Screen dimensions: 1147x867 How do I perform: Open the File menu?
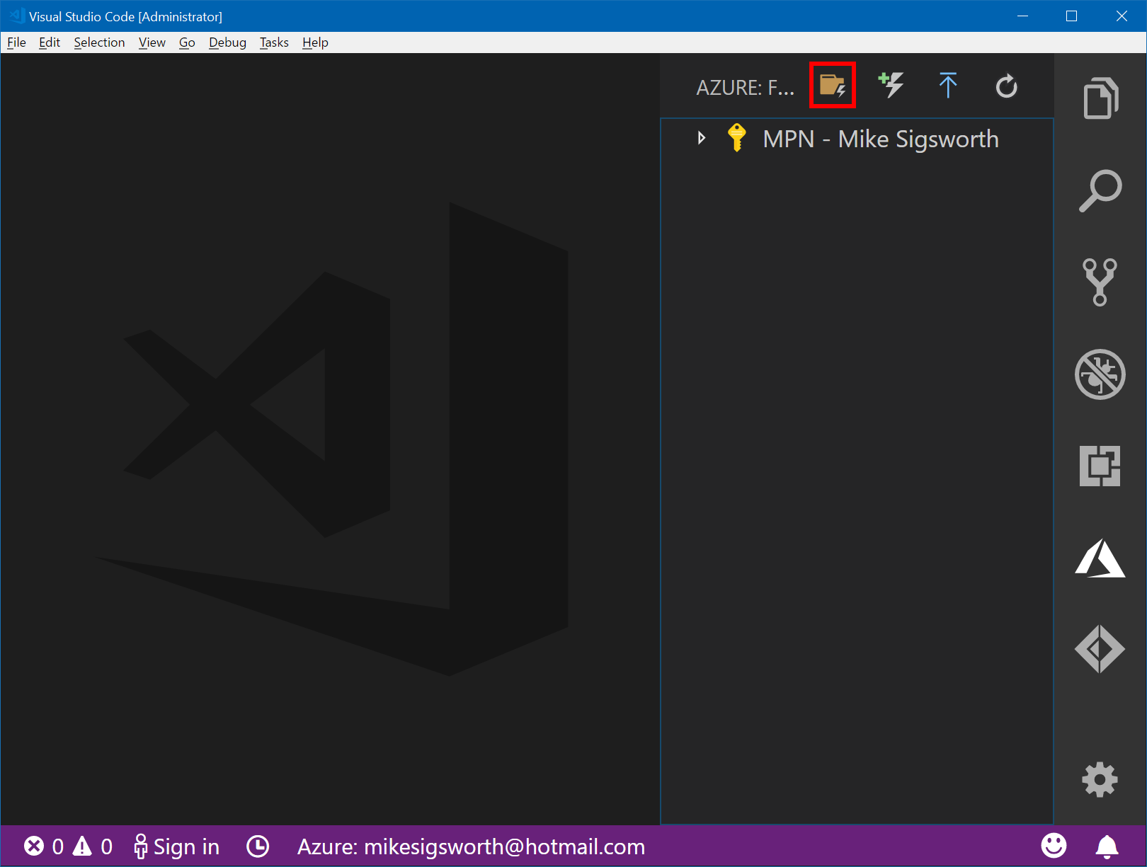(x=16, y=42)
